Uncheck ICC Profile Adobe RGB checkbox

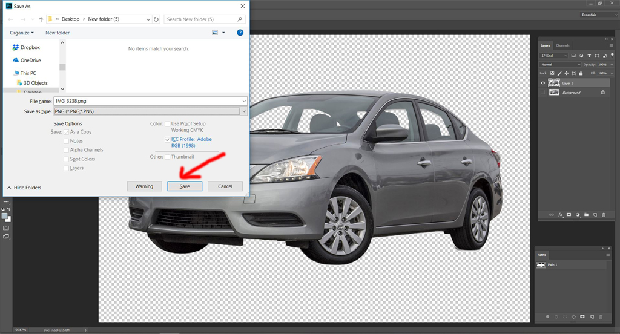click(168, 140)
